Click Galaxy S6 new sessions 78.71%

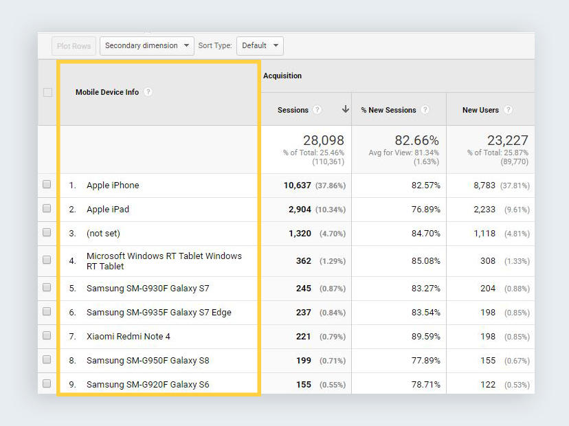click(425, 384)
